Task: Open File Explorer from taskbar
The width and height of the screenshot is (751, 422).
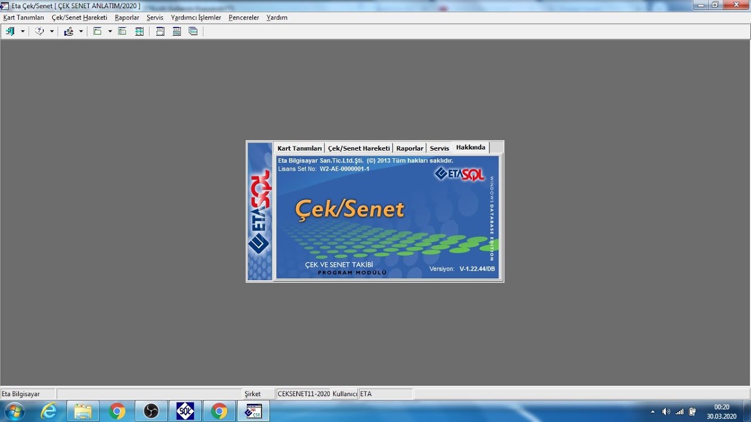Action: pos(83,411)
